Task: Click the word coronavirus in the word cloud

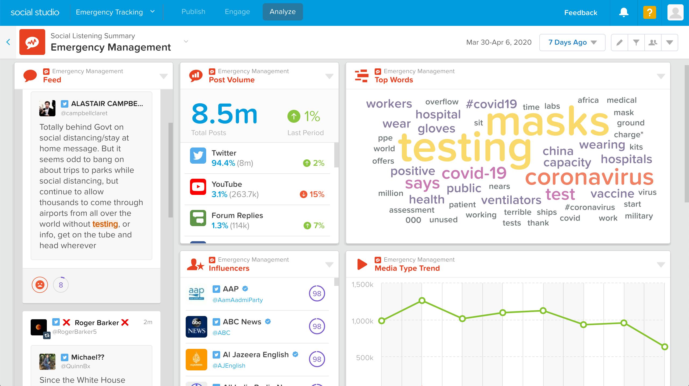Action: click(x=589, y=177)
